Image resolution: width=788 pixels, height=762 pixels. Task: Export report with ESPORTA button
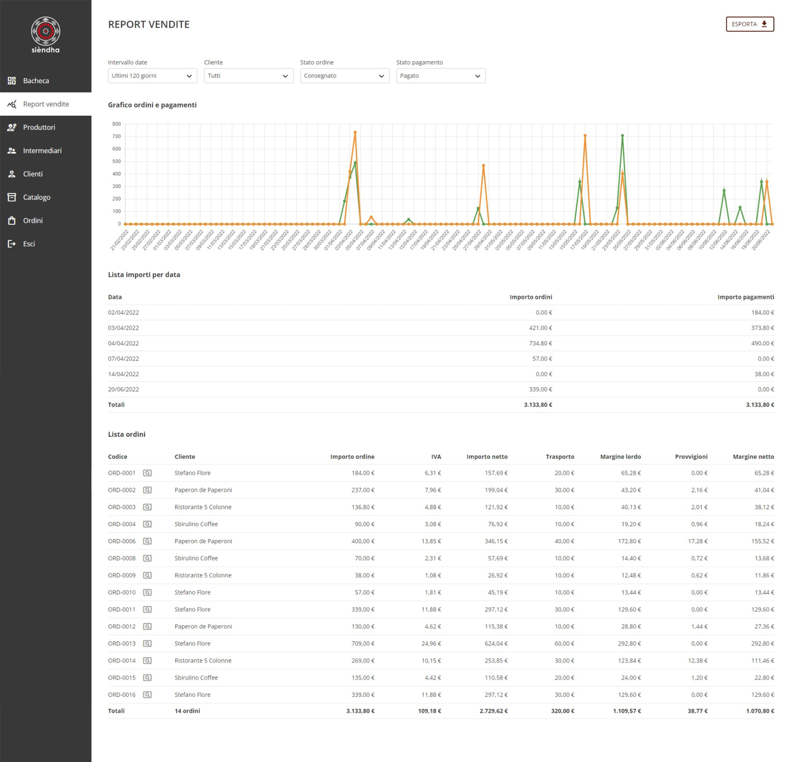pyautogui.click(x=749, y=24)
